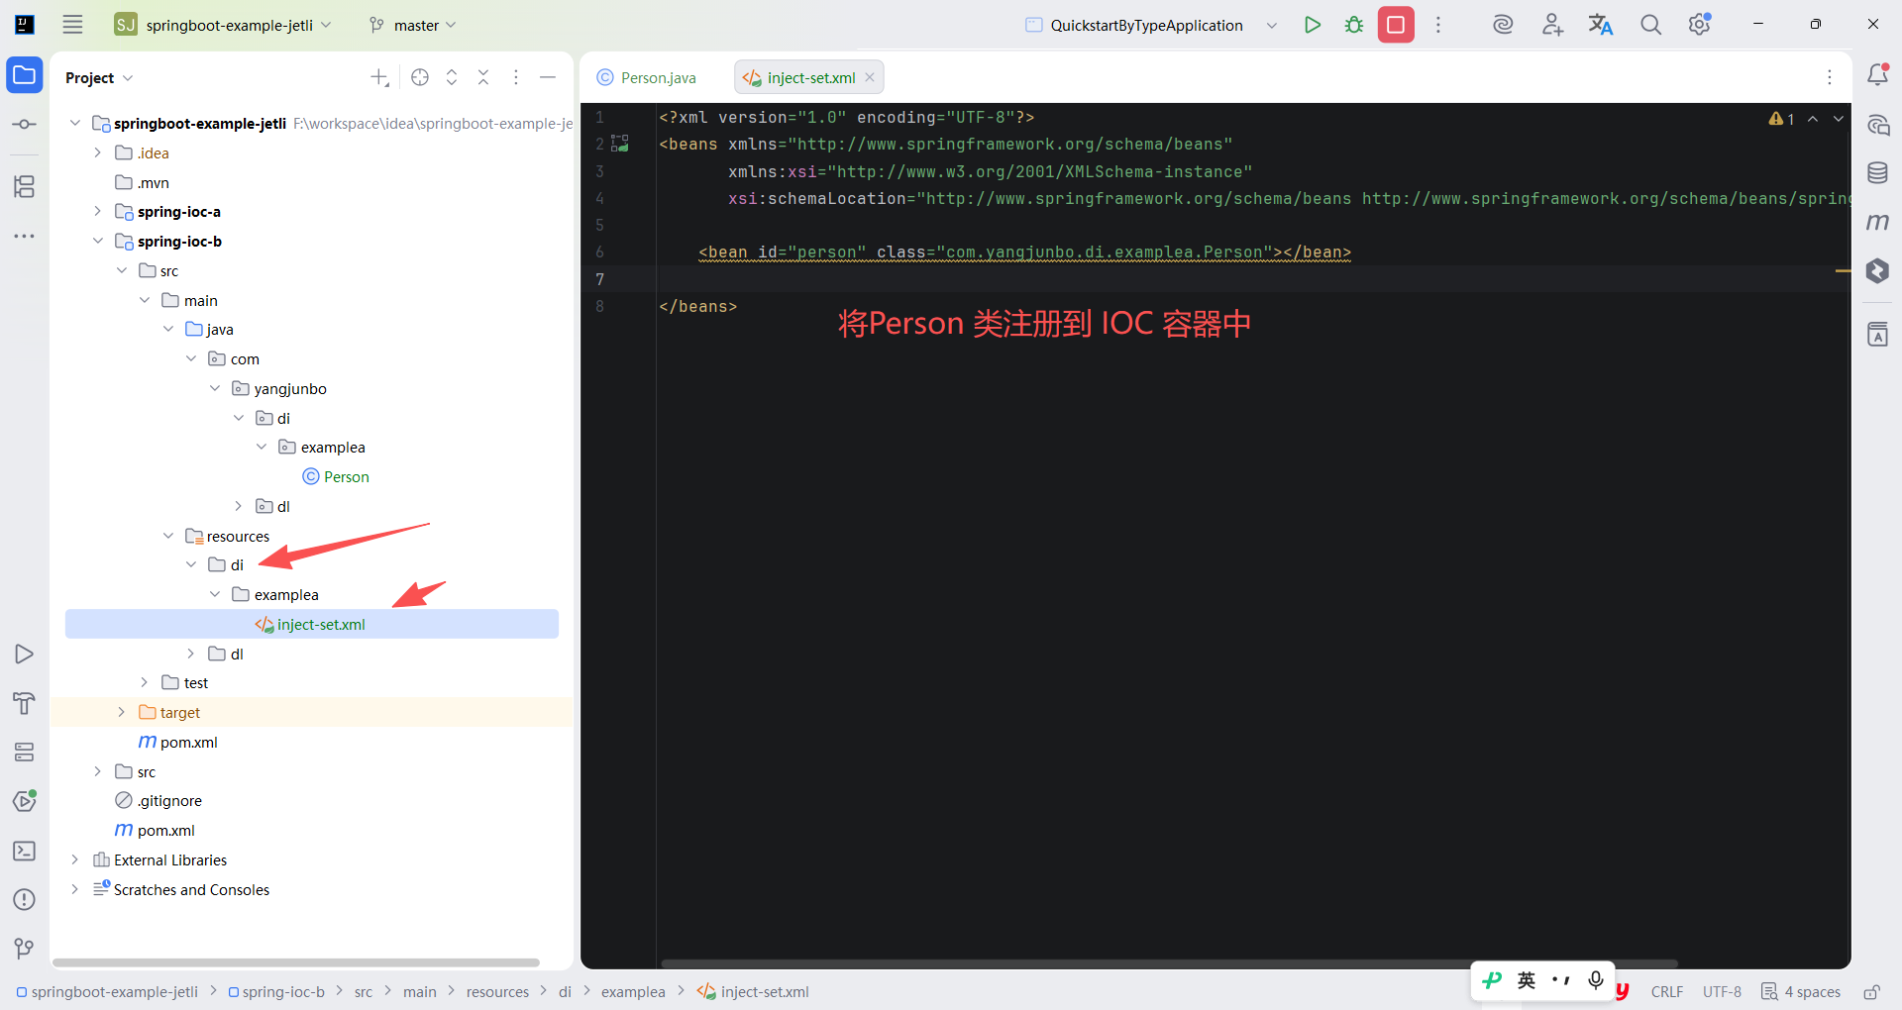Click CRLF line separator in status bar
Screen dimensions: 1902x1010
pyautogui.click(x=1667, y=992)
